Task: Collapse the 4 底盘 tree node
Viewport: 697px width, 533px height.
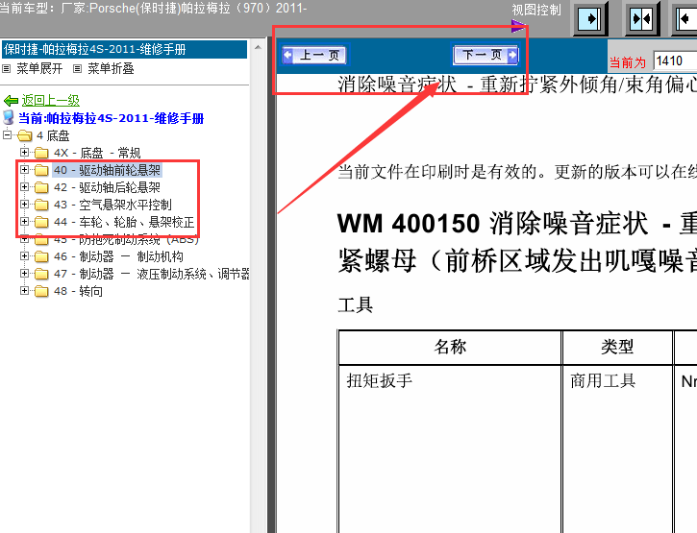Action: coord(7,134)
